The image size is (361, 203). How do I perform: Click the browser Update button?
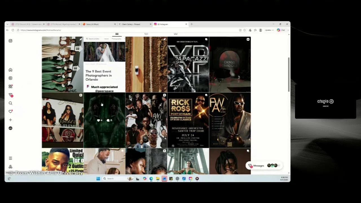(269, 30)
